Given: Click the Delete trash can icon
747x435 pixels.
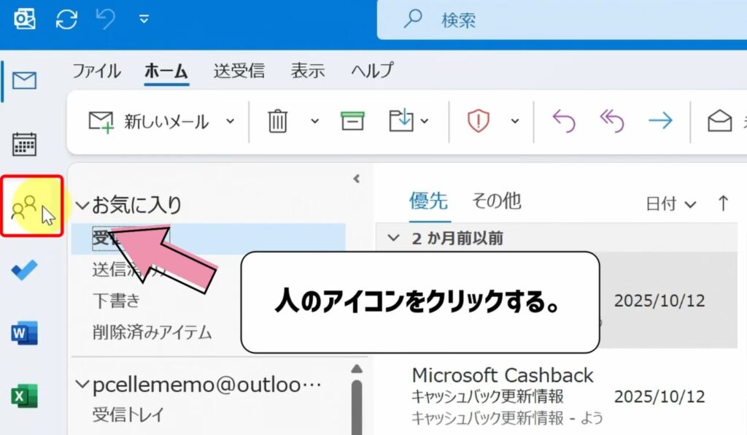Looking at the screenshot, I should (x=278, y=121).
